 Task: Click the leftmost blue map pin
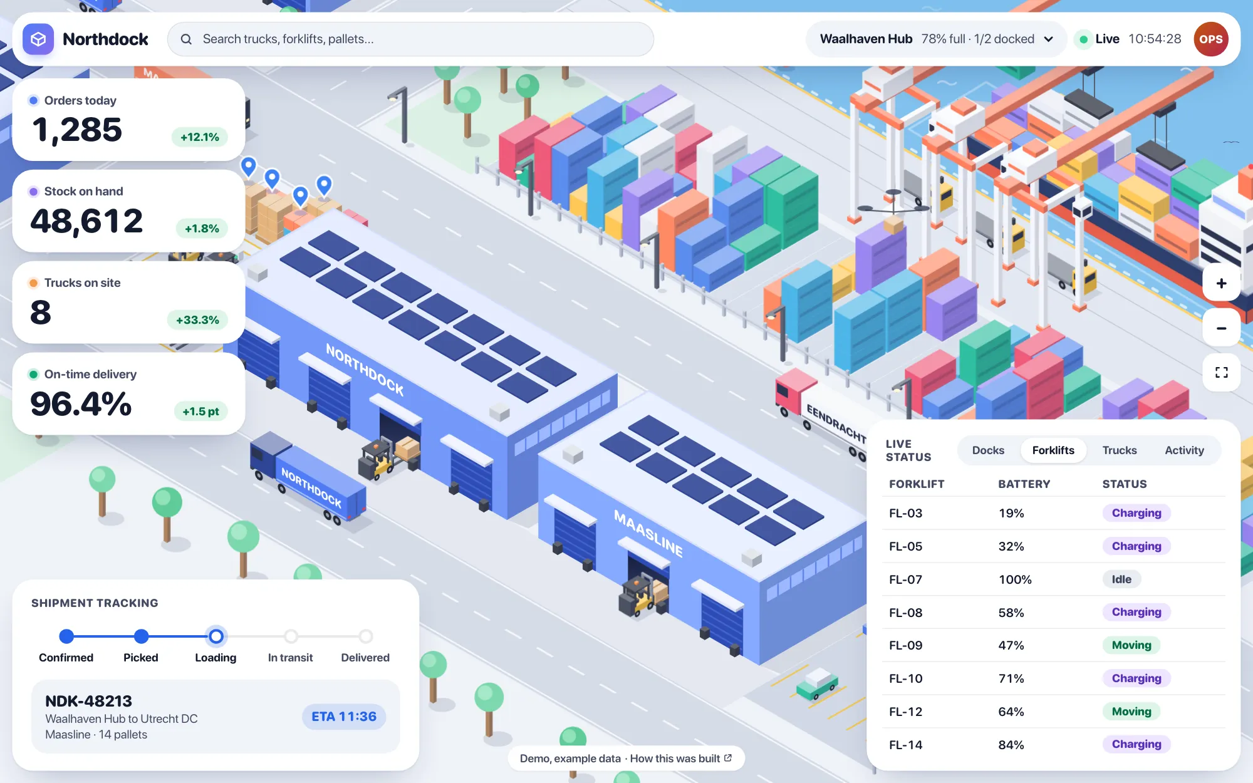(249, 167)
